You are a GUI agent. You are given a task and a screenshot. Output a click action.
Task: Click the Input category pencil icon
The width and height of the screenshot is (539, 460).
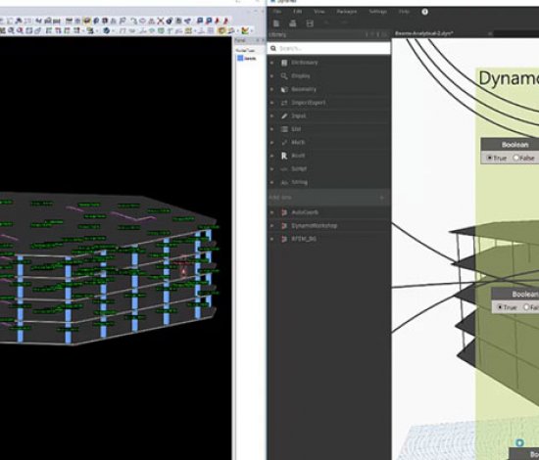point(284,116)
